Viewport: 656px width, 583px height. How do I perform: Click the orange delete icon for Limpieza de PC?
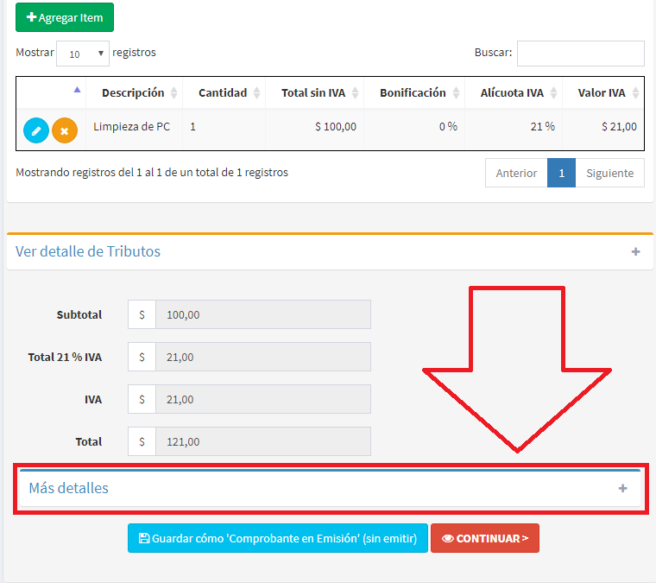click(65, 130)
